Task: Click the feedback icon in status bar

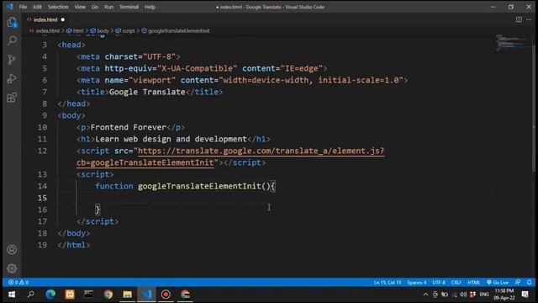Action: (x=518, y=283)
